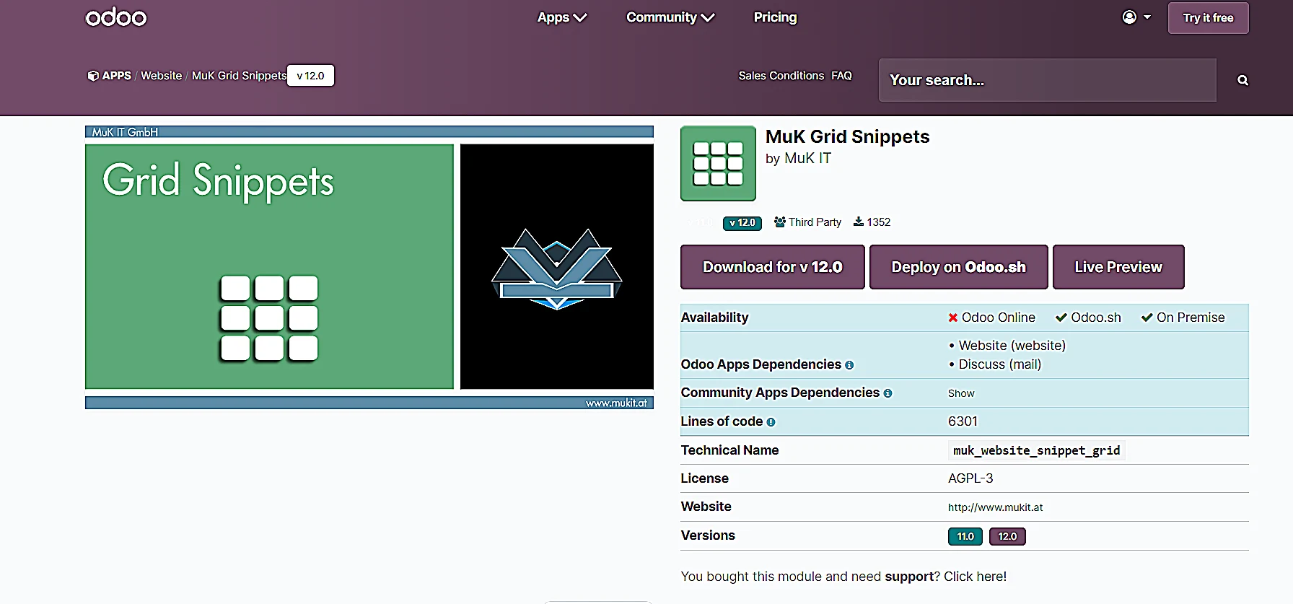Click the Website breadcrumb category
The height and width of the screenshot is (604, 1293).
[x=161, y=76]
